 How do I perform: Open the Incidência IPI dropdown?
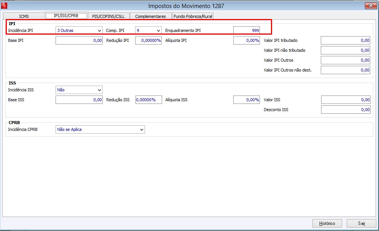click(79, 30)
